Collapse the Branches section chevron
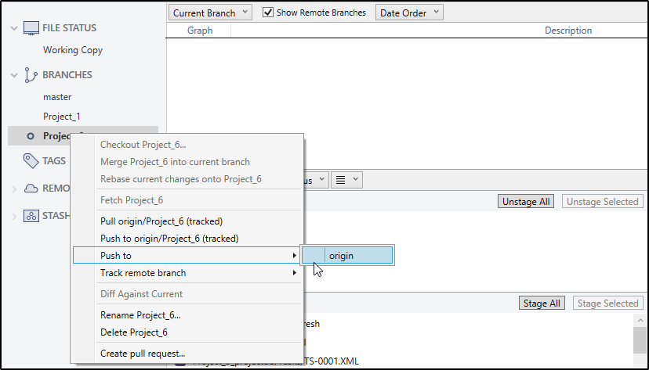The height and width of the screenshot is (370, 649). [x=13, y=75]
